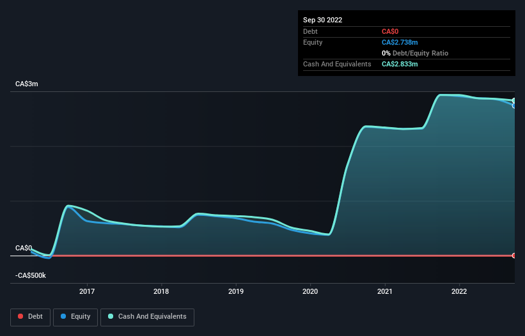Viewport: 525px width, 336px height.
Task: Toggle the Equity series legend button
Action: coord(75,317)
